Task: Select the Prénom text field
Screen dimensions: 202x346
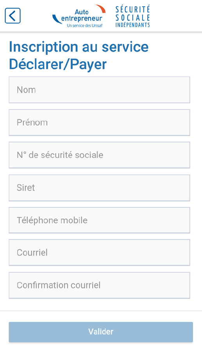Action: pyautogui.click(x=99, y=123)
